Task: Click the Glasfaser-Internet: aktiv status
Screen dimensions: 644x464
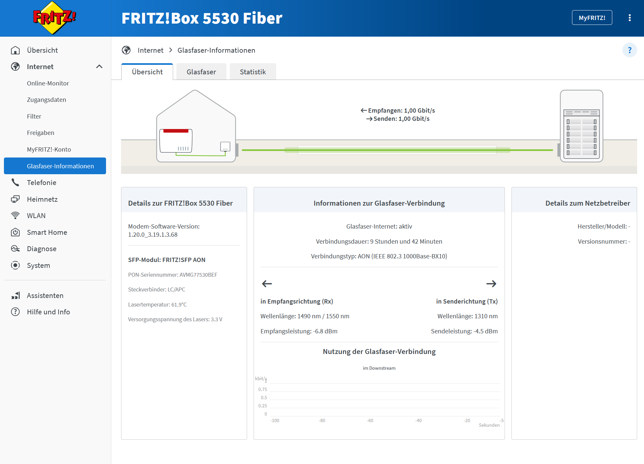Action: click(379, 226)
